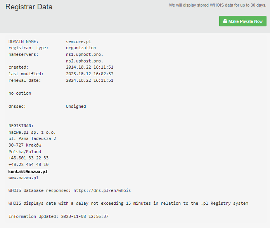Select phone number +48.801 33 22 33
The height and width of the screenshot is (228, 270).
click(x=28, y=158)
